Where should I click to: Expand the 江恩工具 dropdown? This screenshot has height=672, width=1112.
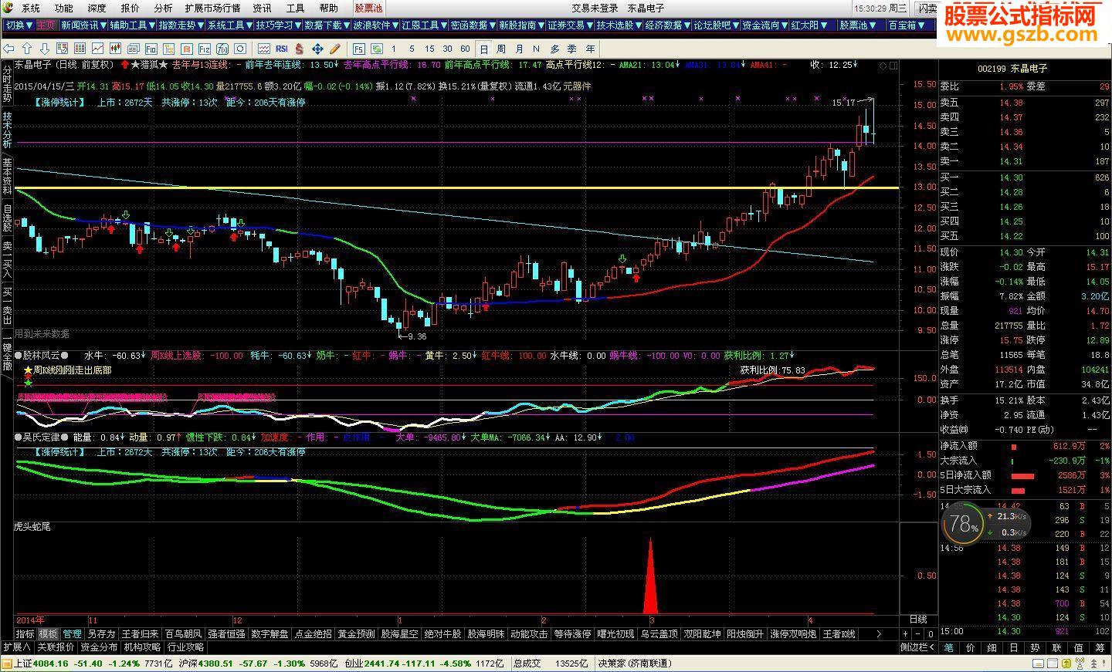424,25
